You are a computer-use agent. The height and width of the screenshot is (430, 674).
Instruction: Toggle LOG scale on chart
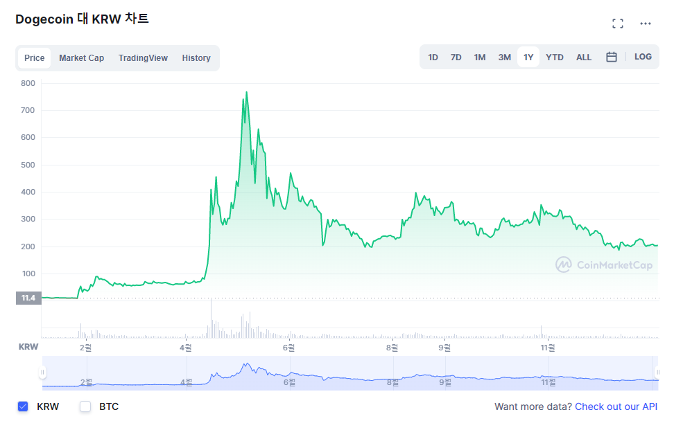(x=643, y=57)
